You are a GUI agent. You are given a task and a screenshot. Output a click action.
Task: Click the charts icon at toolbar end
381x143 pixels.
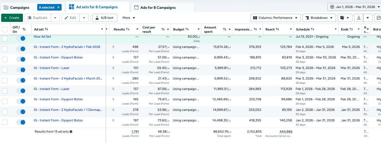point(378,18)
